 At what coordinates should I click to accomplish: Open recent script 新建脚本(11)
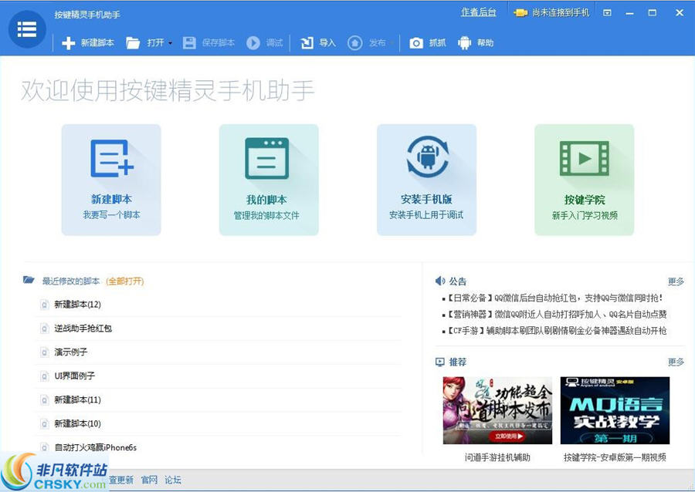[77, 400]
